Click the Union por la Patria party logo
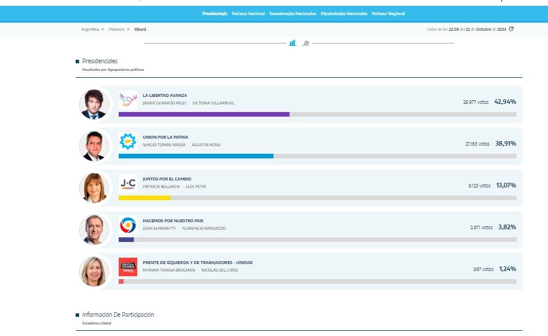Screen dimensions: 548x336 tap(128, 142)
